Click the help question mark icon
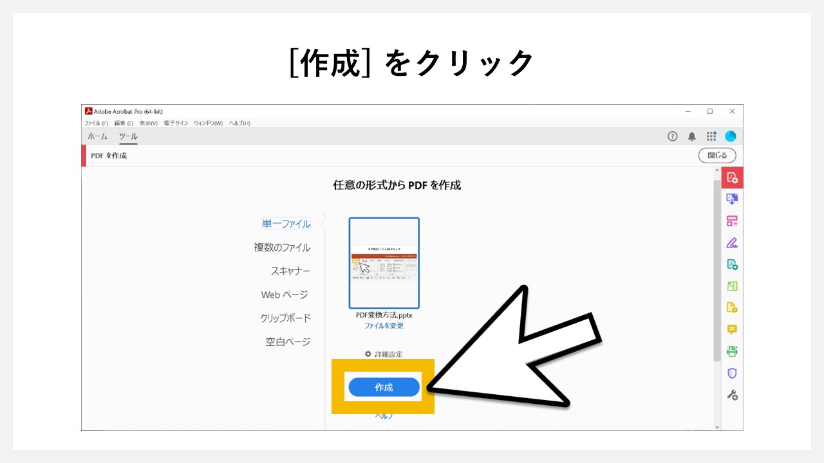Screen dimensions: 824x463 click(x=673, y=136)
